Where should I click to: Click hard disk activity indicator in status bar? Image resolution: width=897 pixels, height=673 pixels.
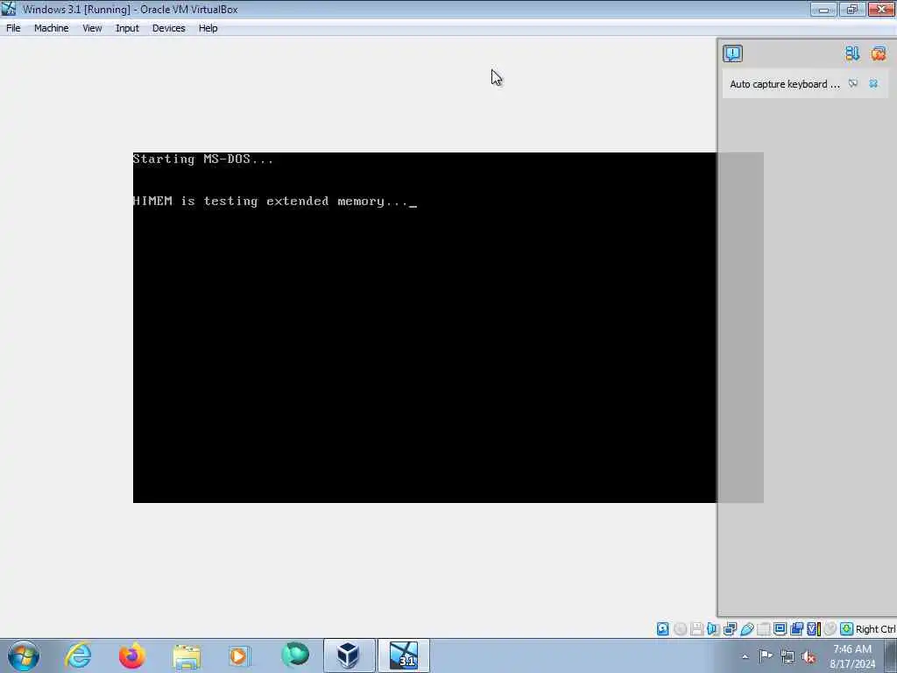pyautogui.click(x=662, y=629)
